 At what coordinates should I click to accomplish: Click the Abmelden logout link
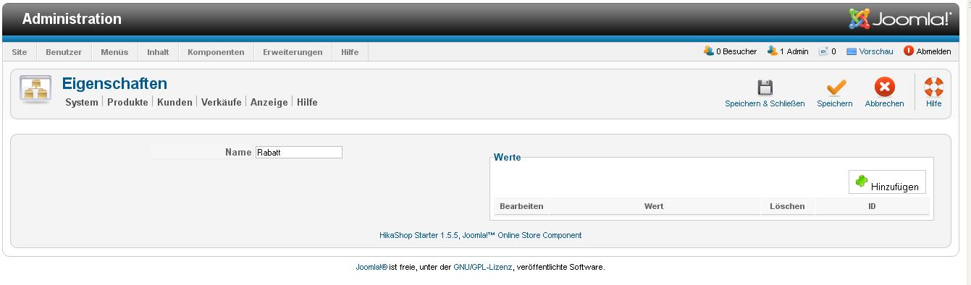[x=933, y=52]
